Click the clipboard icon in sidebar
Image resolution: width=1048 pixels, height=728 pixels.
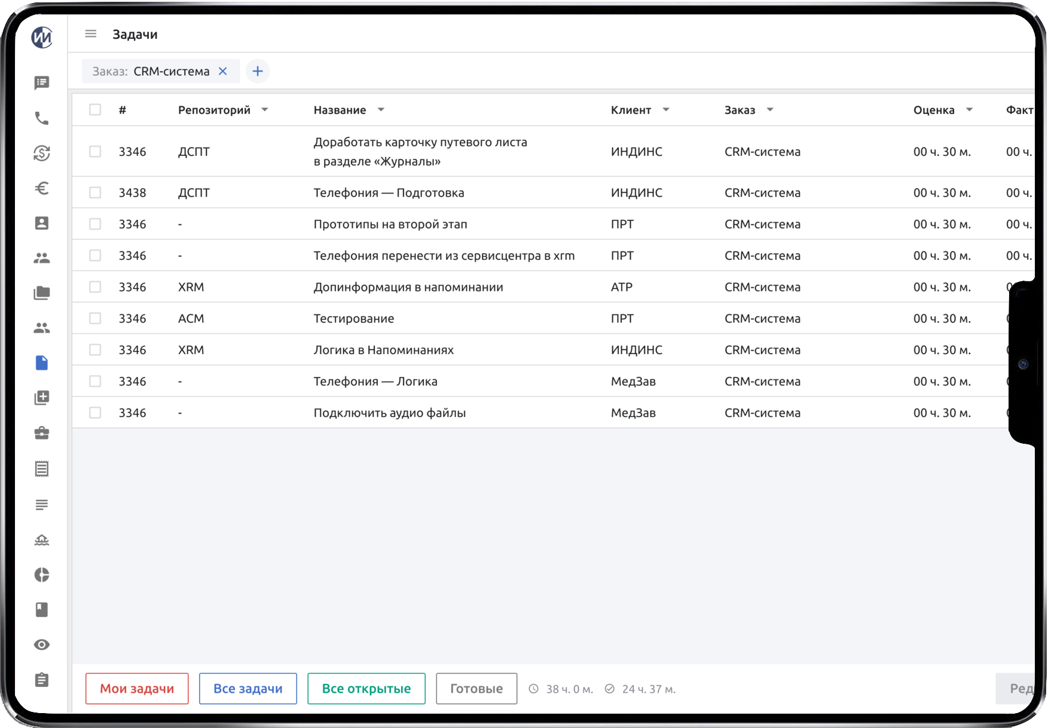pyautogui.click(x=42, y=680)
